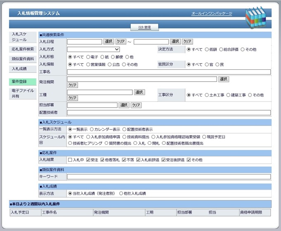
Task: Select 電子 radio for 入札形態
Action: click(x=89, y=57)
